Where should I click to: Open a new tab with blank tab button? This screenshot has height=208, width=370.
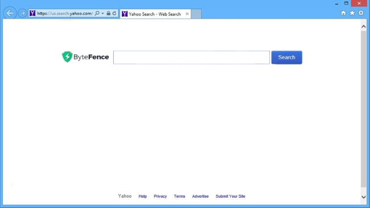196,14
